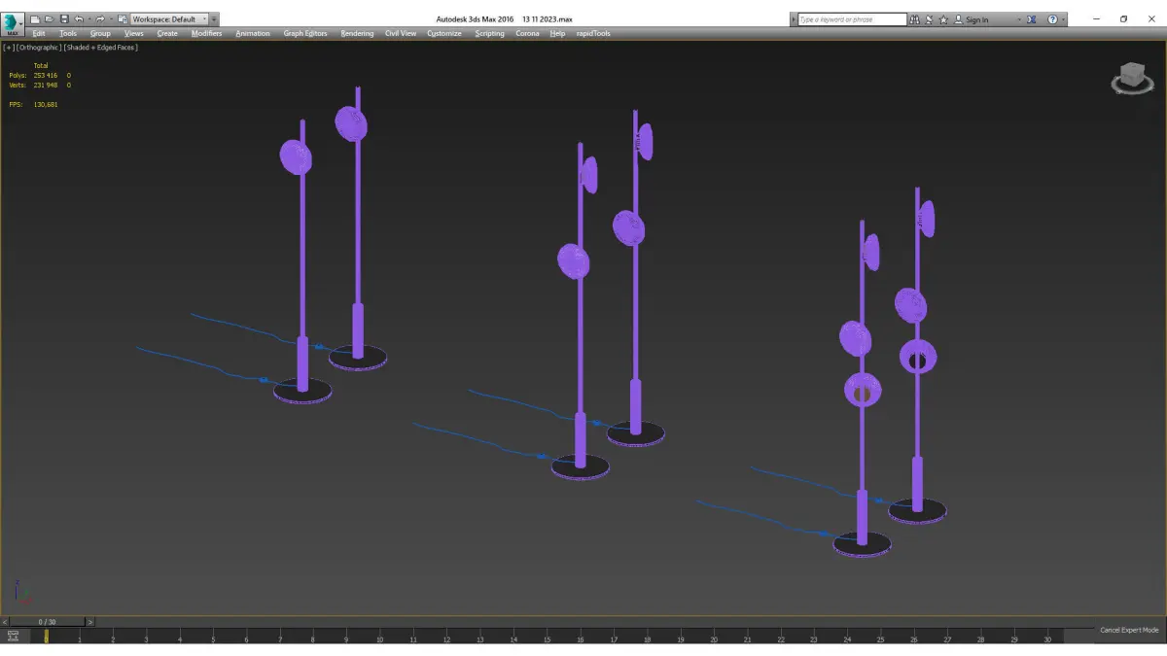Click the time slider 0 / 30 handle

pos(47,622)
